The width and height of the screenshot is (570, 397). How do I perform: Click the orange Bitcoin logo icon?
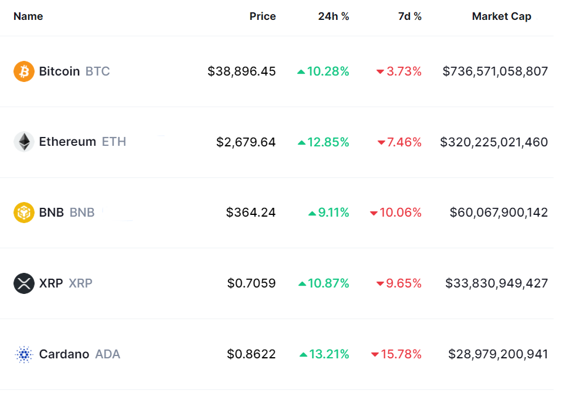[x=24, y=71]
